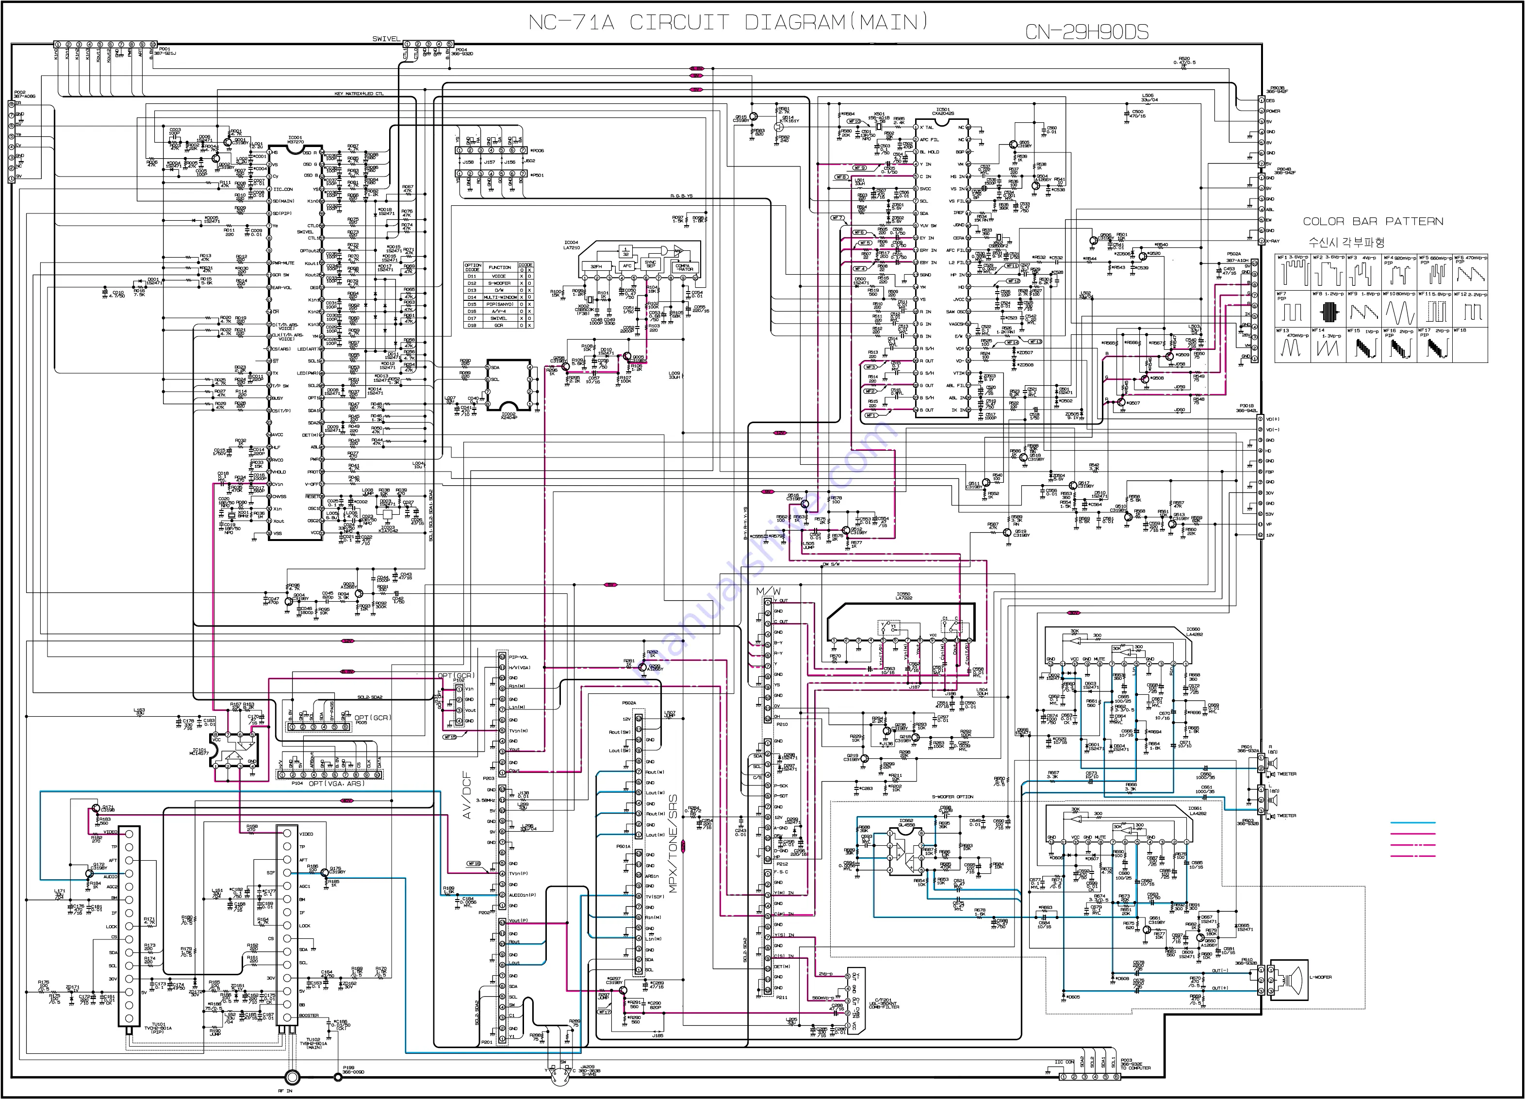Click the D18 GCR row in option table

click(499, 326)
